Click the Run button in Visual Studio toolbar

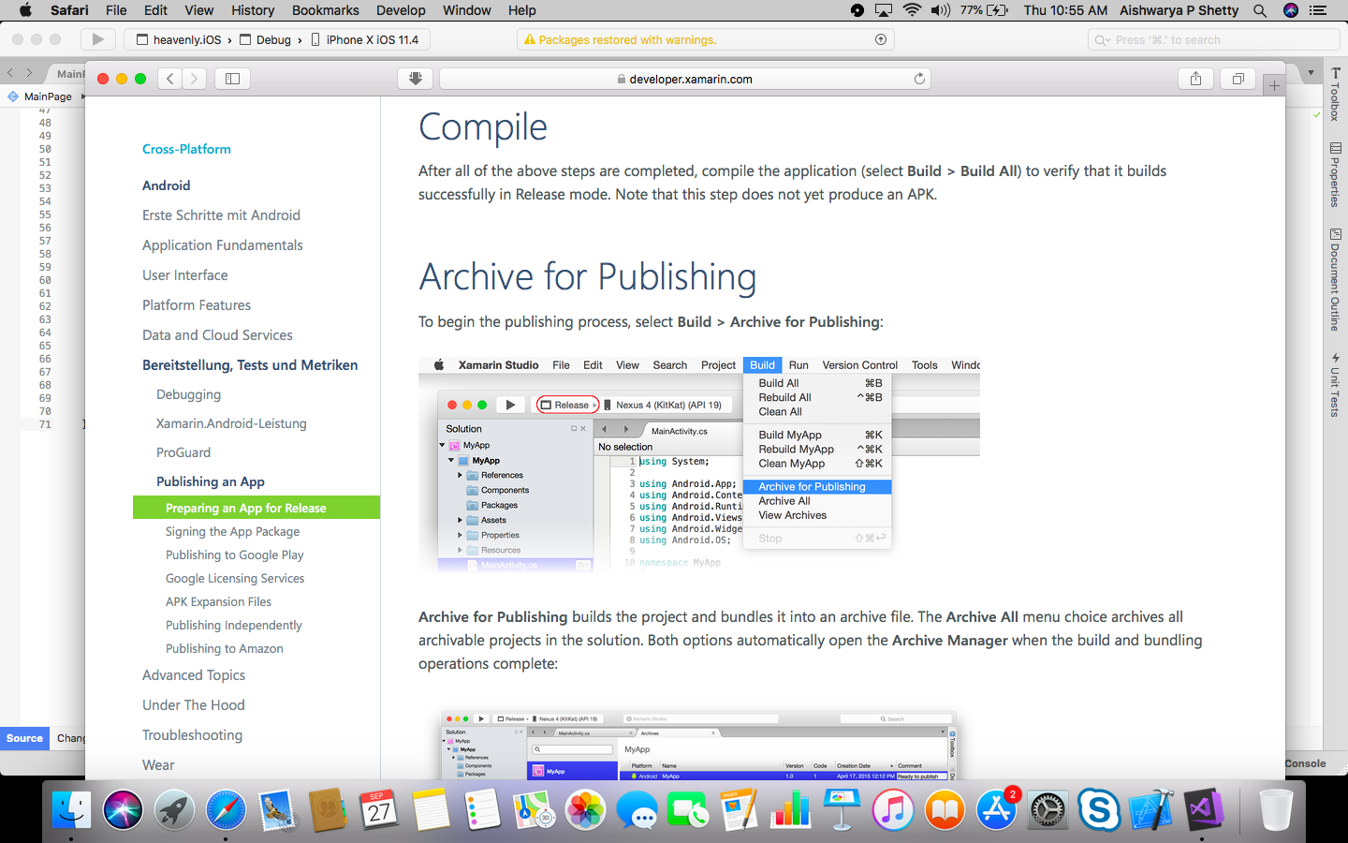click(x=97, y=39)
